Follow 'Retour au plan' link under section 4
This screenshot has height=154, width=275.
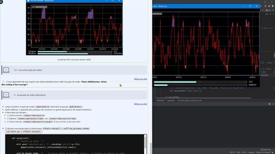point(141,104)
